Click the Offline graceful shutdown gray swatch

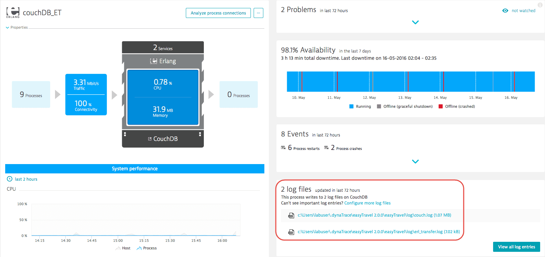[x=379, y=106]
